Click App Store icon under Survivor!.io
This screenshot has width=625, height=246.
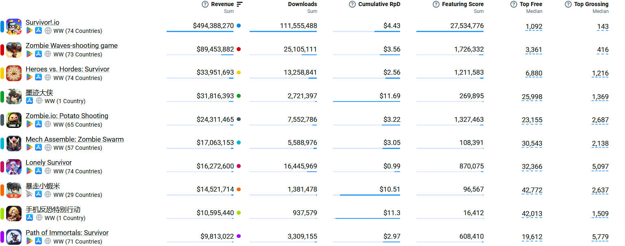pos(39,30)
